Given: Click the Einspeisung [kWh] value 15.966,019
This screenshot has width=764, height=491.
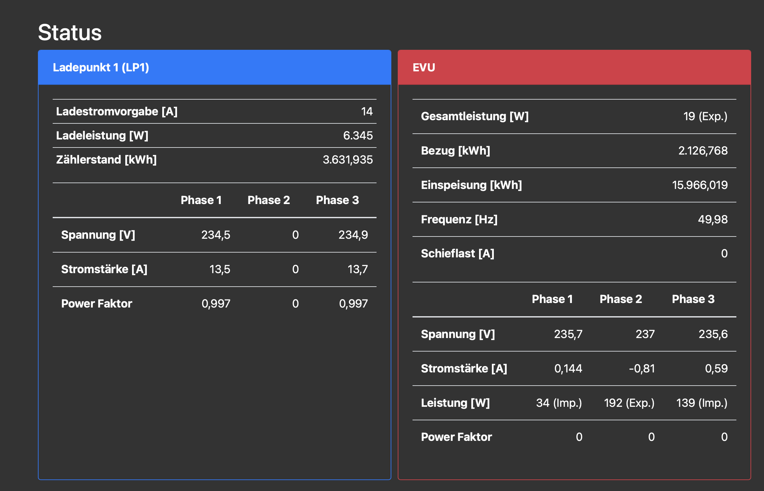Looking at the screenshot, I should click(x=699, y=185).
